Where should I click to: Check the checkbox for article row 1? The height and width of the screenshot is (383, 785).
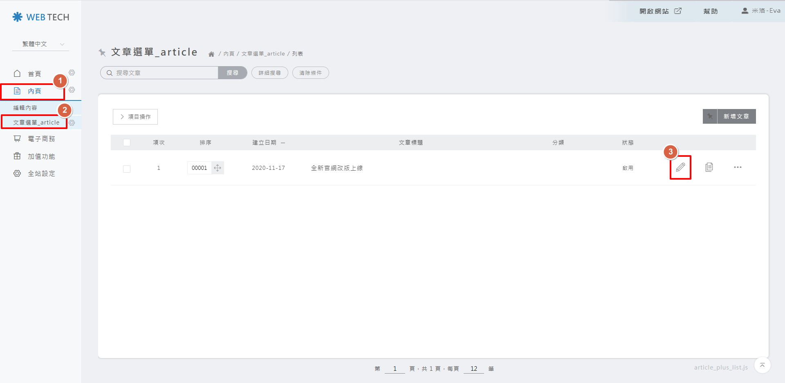[x=127, y=169]
